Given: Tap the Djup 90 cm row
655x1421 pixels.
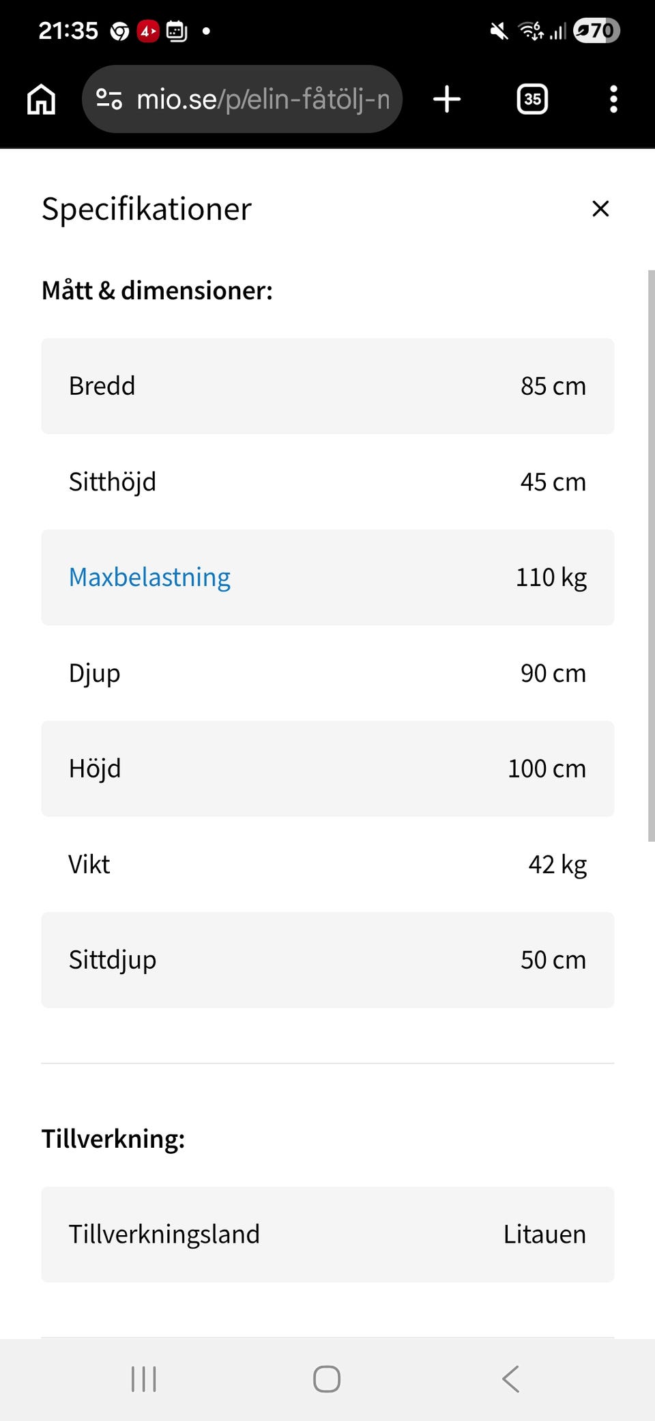Looking at the screenshot, I should [327, 673].
